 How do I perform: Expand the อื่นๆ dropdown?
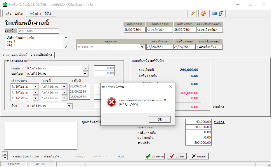click(x=69, y=106)
